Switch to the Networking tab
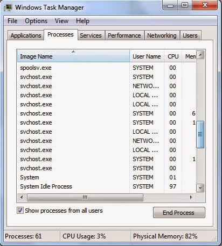This screenshot has width=222, height=246. pyautogui.click(x=162, y=35)
